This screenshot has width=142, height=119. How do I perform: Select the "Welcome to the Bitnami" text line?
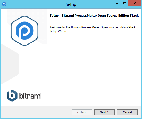coord(92,27)
